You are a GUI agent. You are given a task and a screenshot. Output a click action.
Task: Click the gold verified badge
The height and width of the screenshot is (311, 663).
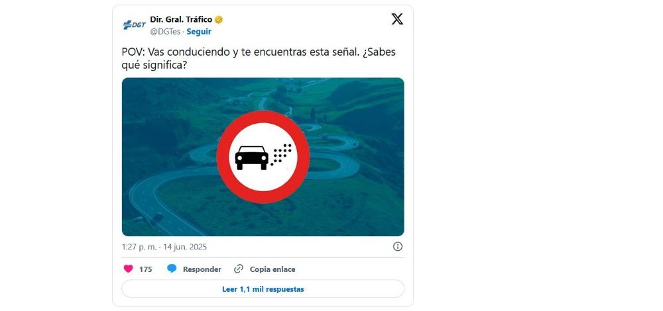(219, 19)
